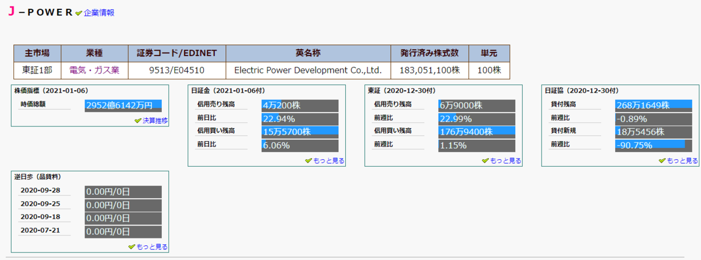Open the 企業情報 link beside J-POWER
Viewport: 701px width, 260px height.
pos(99,12)
